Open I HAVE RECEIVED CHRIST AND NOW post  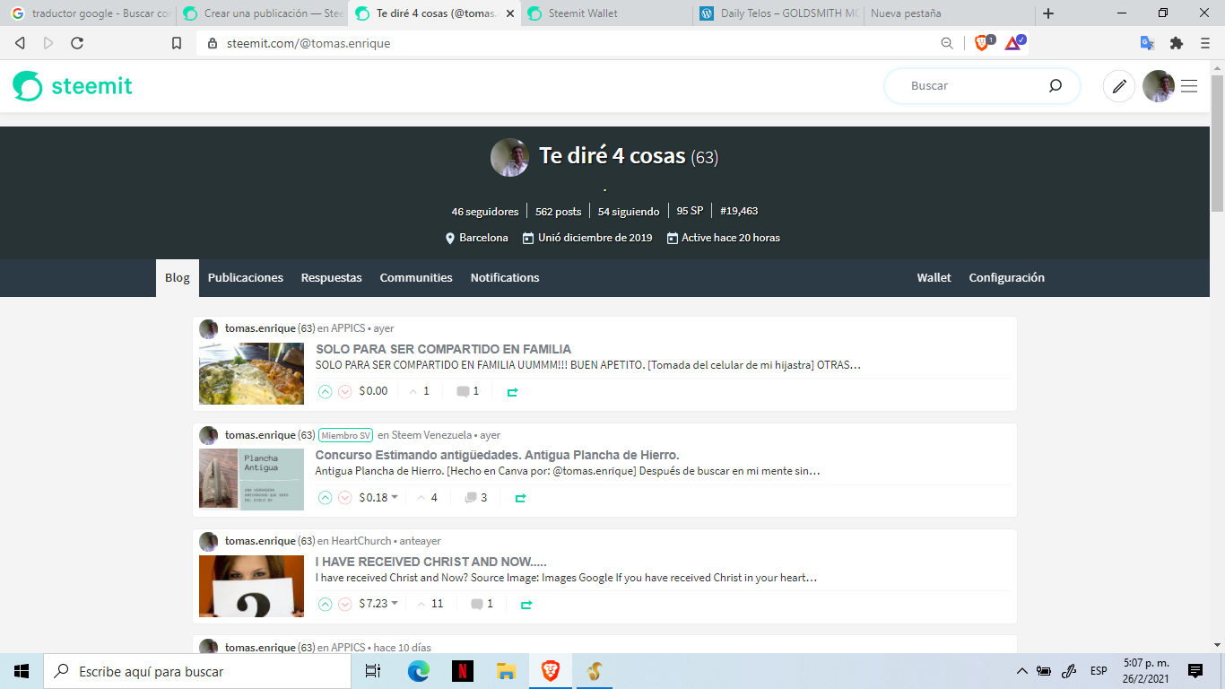click(x=431, y=562)
